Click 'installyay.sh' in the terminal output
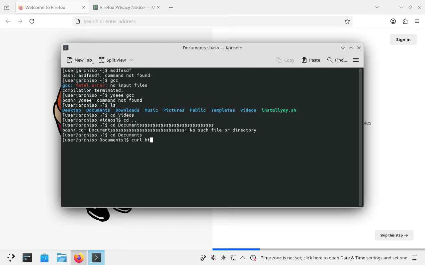 point(279,110)
